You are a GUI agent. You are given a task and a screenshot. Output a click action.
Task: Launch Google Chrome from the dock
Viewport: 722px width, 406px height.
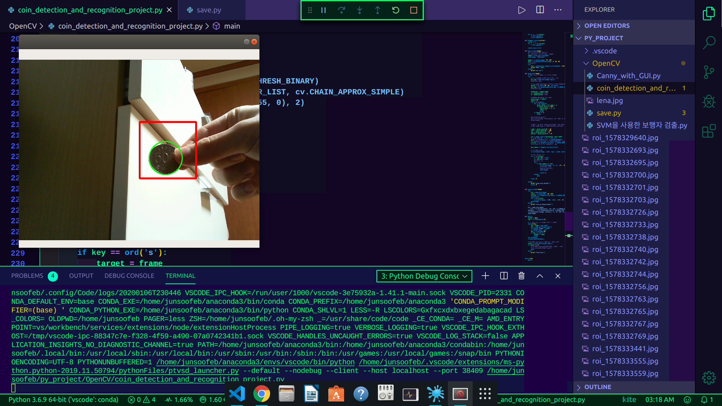pyautogui.click(x=262, y=394)
